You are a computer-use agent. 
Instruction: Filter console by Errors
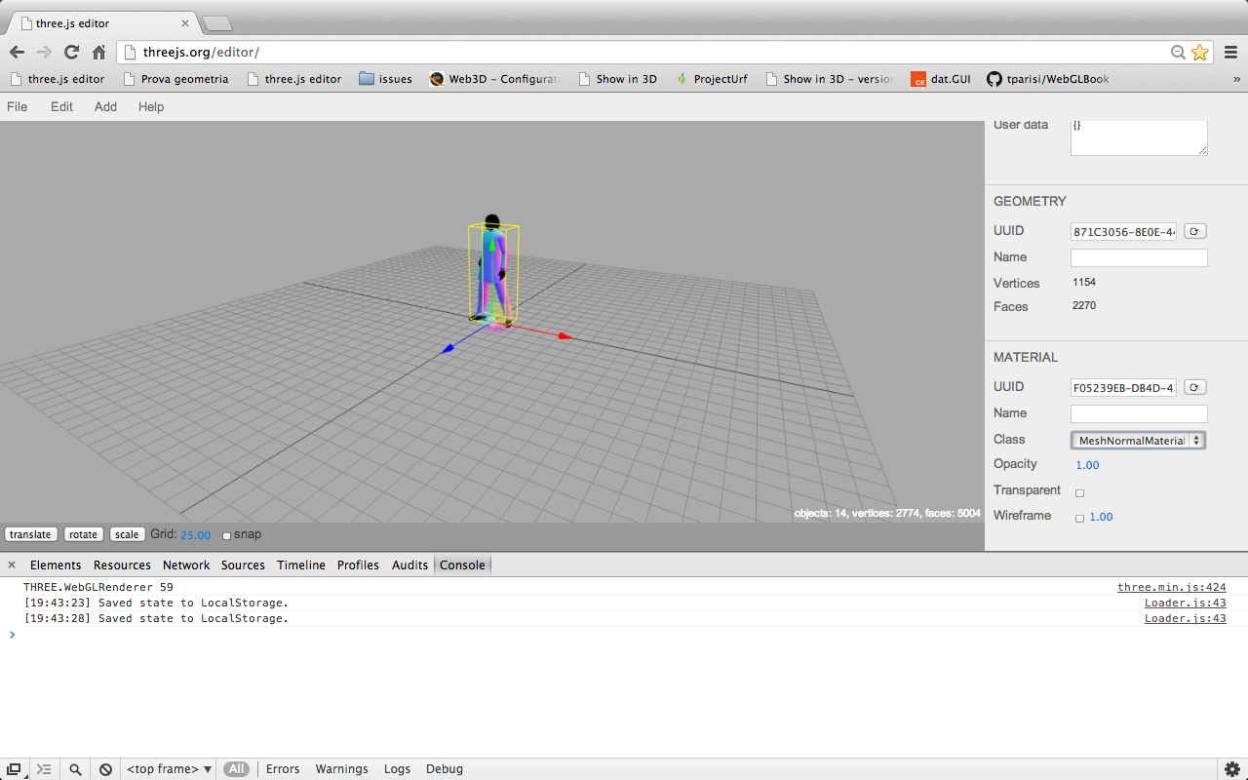(x=283, y=769)
